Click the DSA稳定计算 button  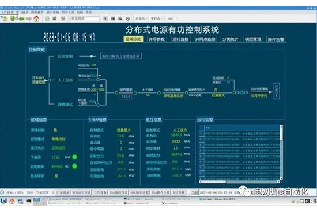tap(139, 192)
